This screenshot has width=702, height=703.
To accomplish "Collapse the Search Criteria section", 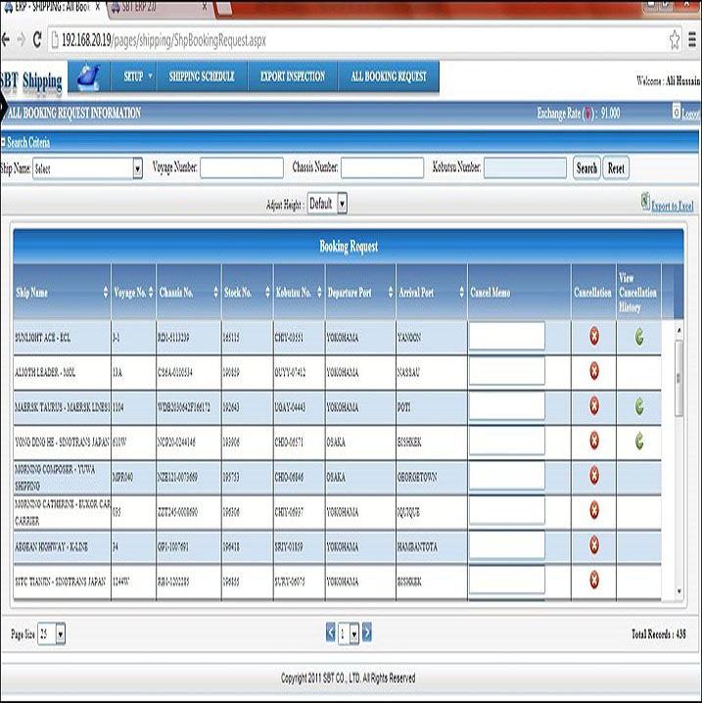I will (4, 142).
